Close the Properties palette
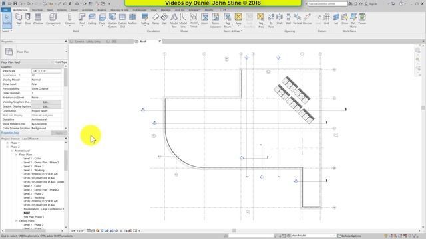This screenshot has height=239, width=426. (x=65, y=41)
